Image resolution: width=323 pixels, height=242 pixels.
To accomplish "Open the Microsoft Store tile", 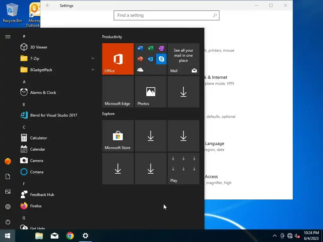I will [x=118, y=136].
